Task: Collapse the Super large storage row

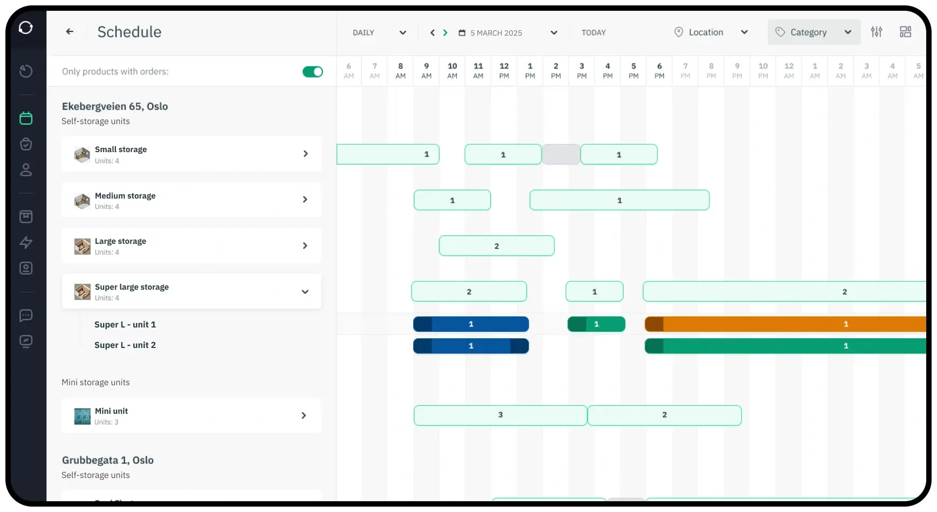Action: (305, 292)
